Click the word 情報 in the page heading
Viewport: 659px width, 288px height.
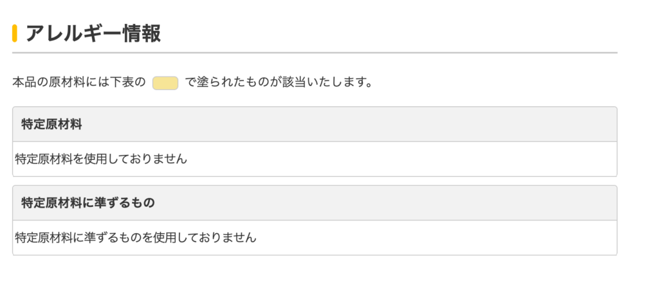[141, 33]
